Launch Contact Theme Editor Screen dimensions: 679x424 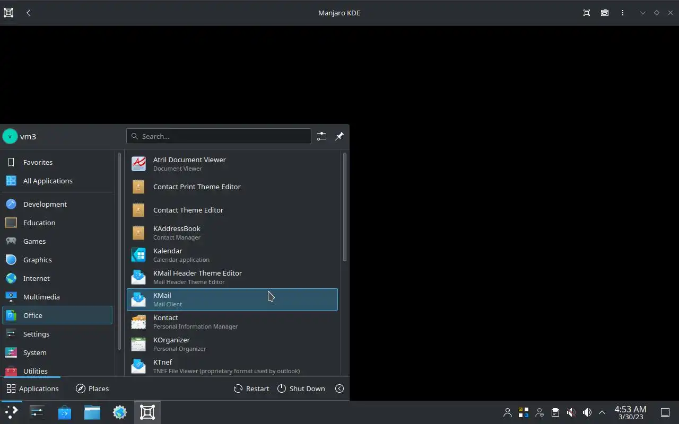(232, 210)
